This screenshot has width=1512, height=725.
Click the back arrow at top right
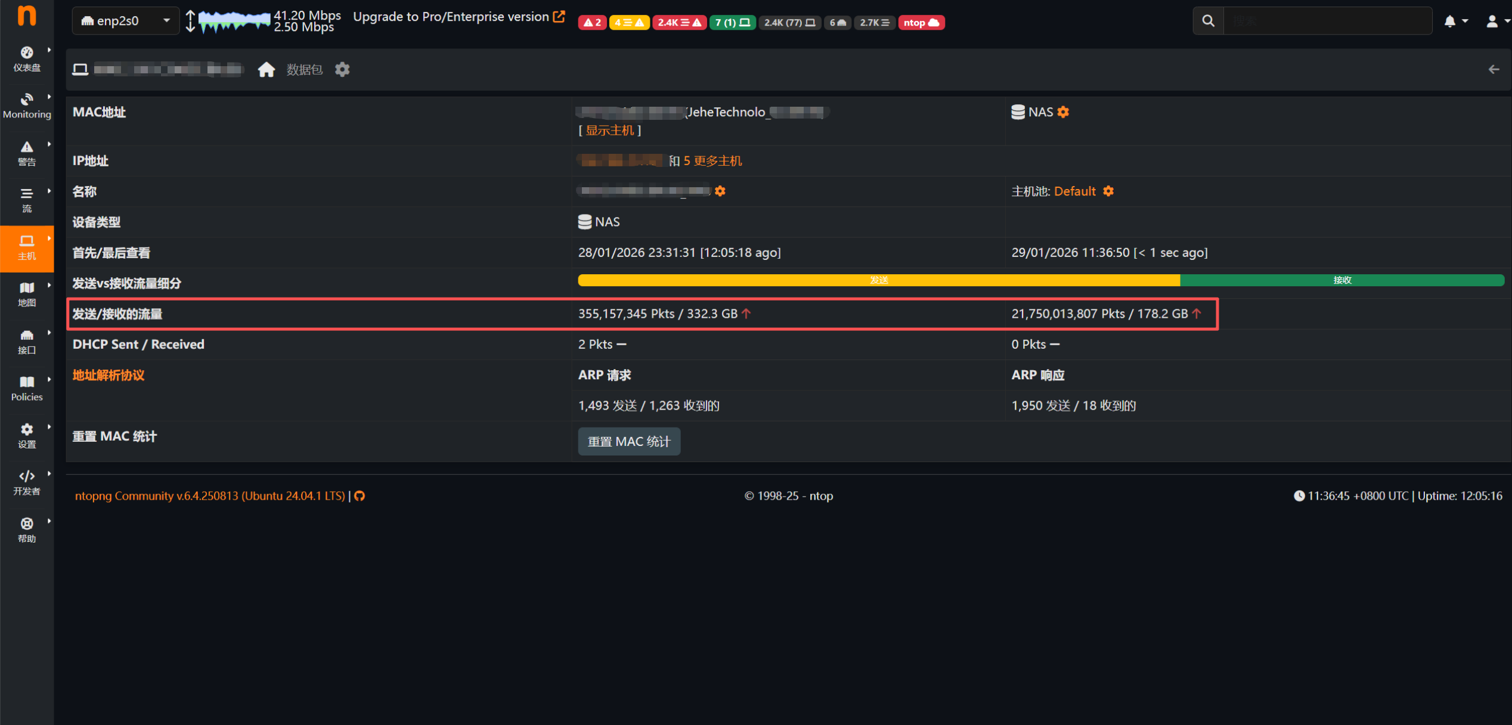[x=1493, y=70]
